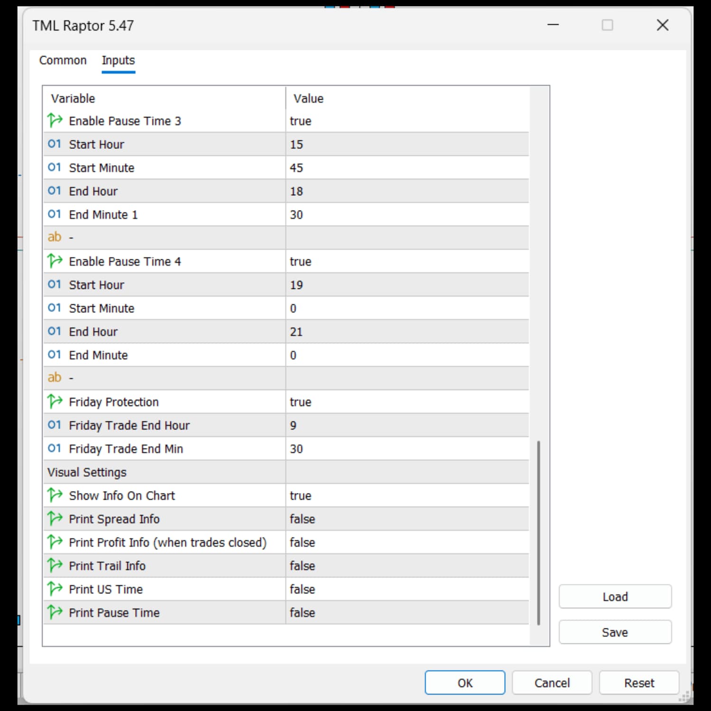Click the boolean icon beside Print US Time

point(55,589)
